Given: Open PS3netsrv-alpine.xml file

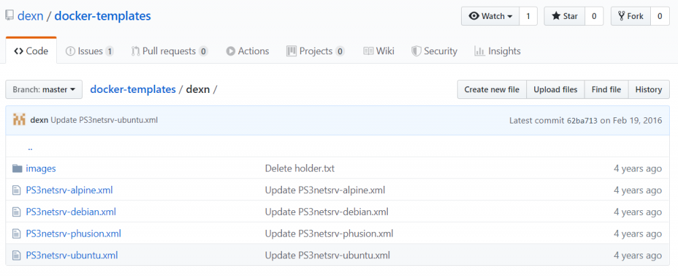Looking at the screenshot, I should pos(69,190).
